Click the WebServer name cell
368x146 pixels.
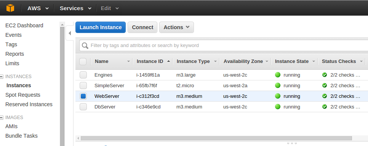pyautogui.click(x=107, y=96)
